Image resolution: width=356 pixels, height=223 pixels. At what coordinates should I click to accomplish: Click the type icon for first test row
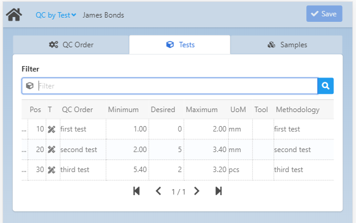[52, 129]
